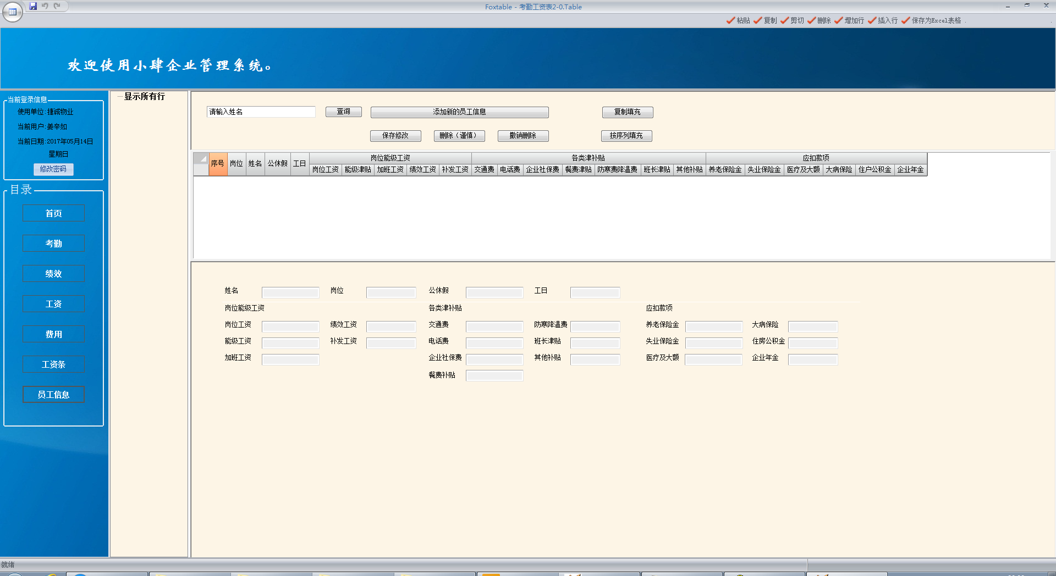Click the 岗位 input field in form
The height and width of the screenshot is (576, 1056).
click(391, 292)
